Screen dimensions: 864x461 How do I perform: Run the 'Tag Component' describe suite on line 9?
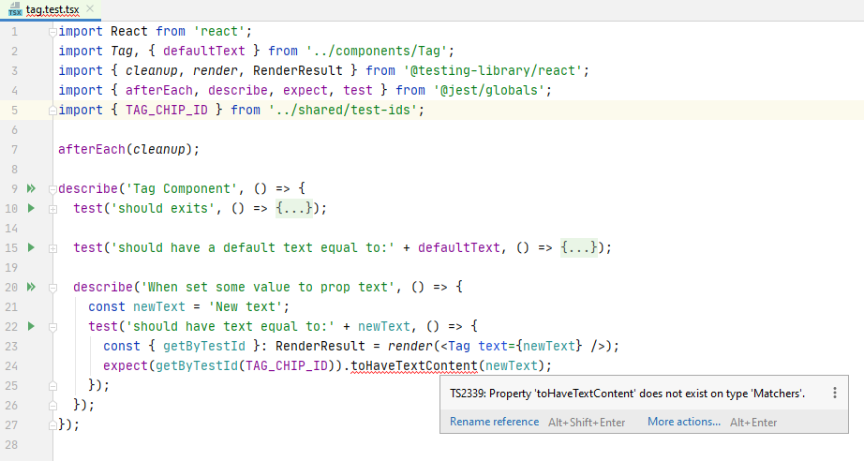click(x=32, y=189)
